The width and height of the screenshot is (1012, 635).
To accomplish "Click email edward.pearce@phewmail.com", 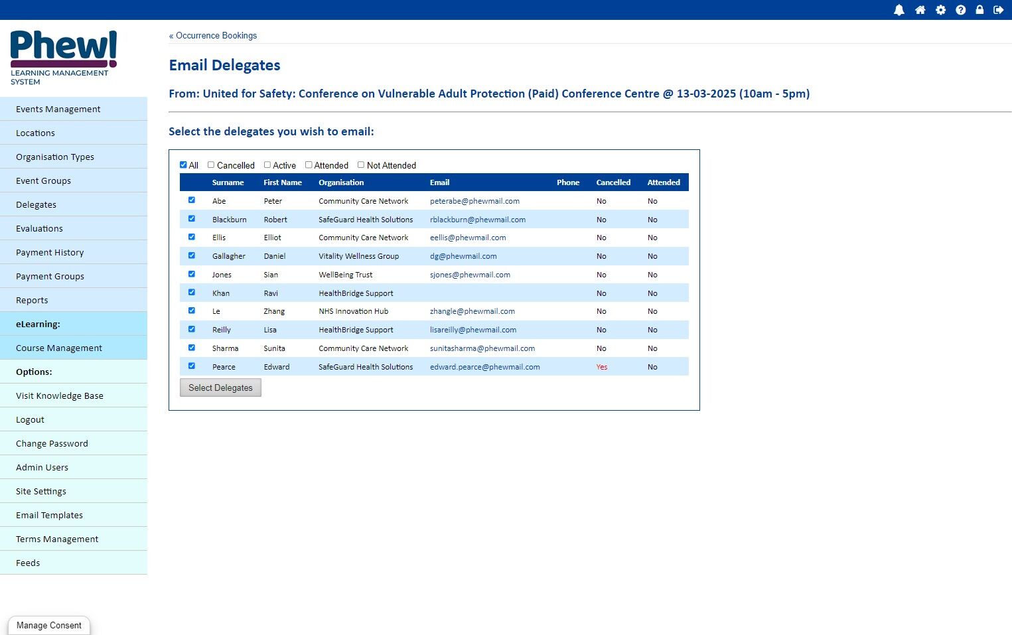I will coord(485,367).
